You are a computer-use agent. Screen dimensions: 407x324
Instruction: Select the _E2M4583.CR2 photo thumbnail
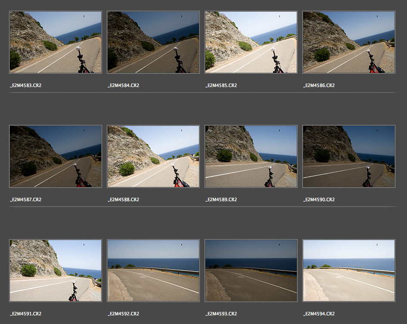pyautogui.click(x=56, y=42)
